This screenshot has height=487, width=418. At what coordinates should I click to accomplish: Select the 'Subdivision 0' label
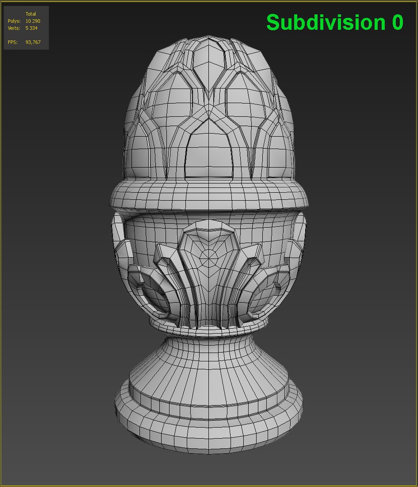[x=334, y=23]
